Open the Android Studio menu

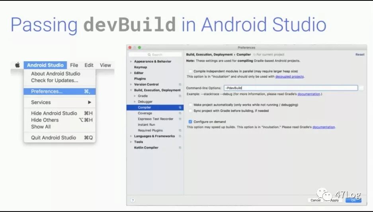[x=45, y=65]
